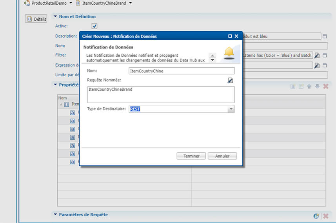336x223 pixels.
Task: Click the Terminer button
Action: coord(191,156)
